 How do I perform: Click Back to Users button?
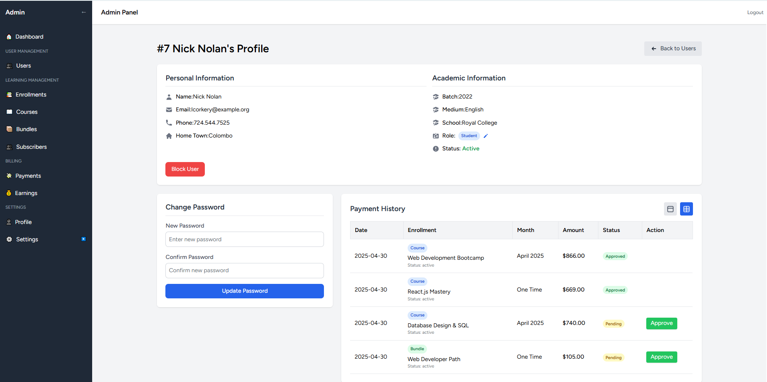(672, 49)
